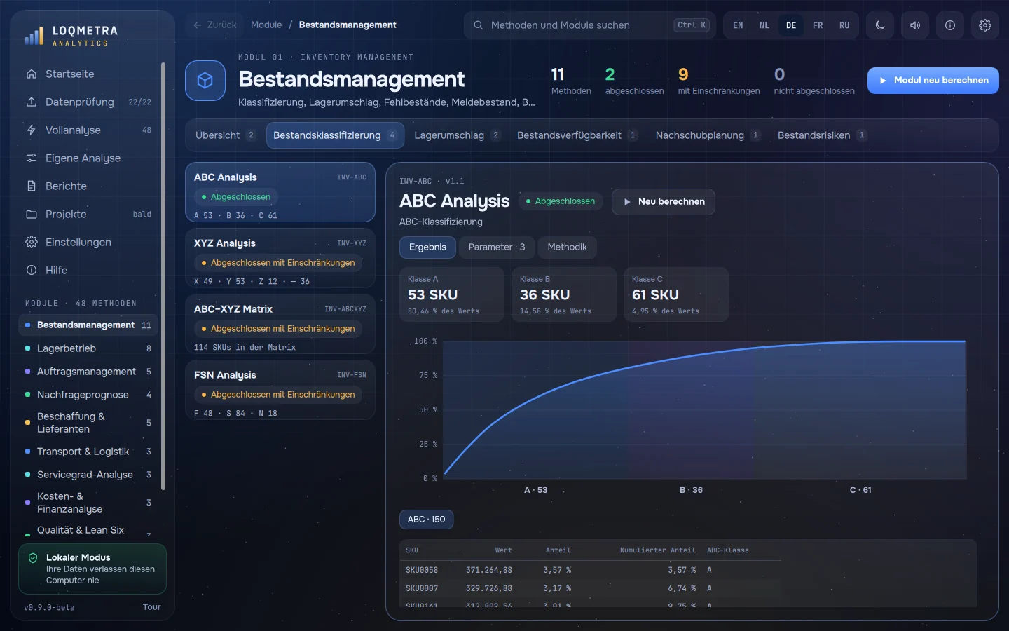
Task: Click the Bestandsmanagement cube module icon
Action: click(x=205, y=81)
